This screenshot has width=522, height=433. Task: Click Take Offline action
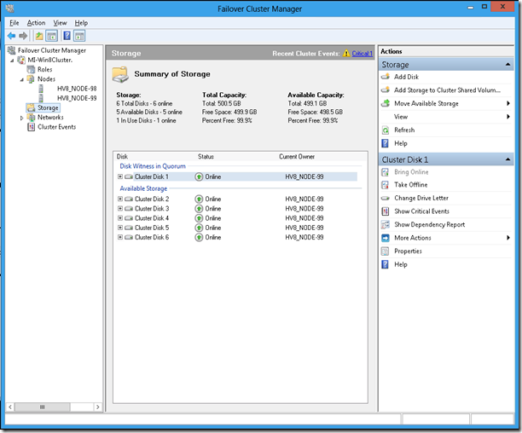[x=411, y=185]
